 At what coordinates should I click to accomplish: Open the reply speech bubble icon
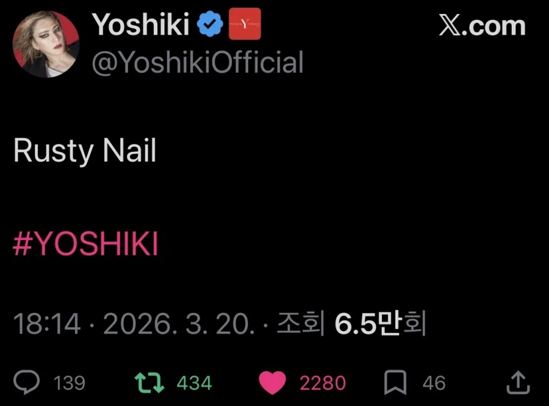tap(27, 383)
